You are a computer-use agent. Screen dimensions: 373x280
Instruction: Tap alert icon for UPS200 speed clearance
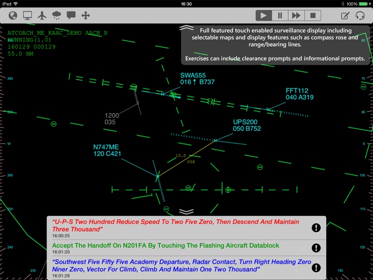click(x=316, y=228)
